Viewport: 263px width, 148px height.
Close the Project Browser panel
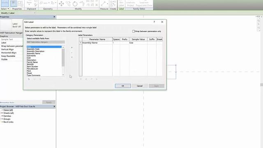tap(54, 106)
